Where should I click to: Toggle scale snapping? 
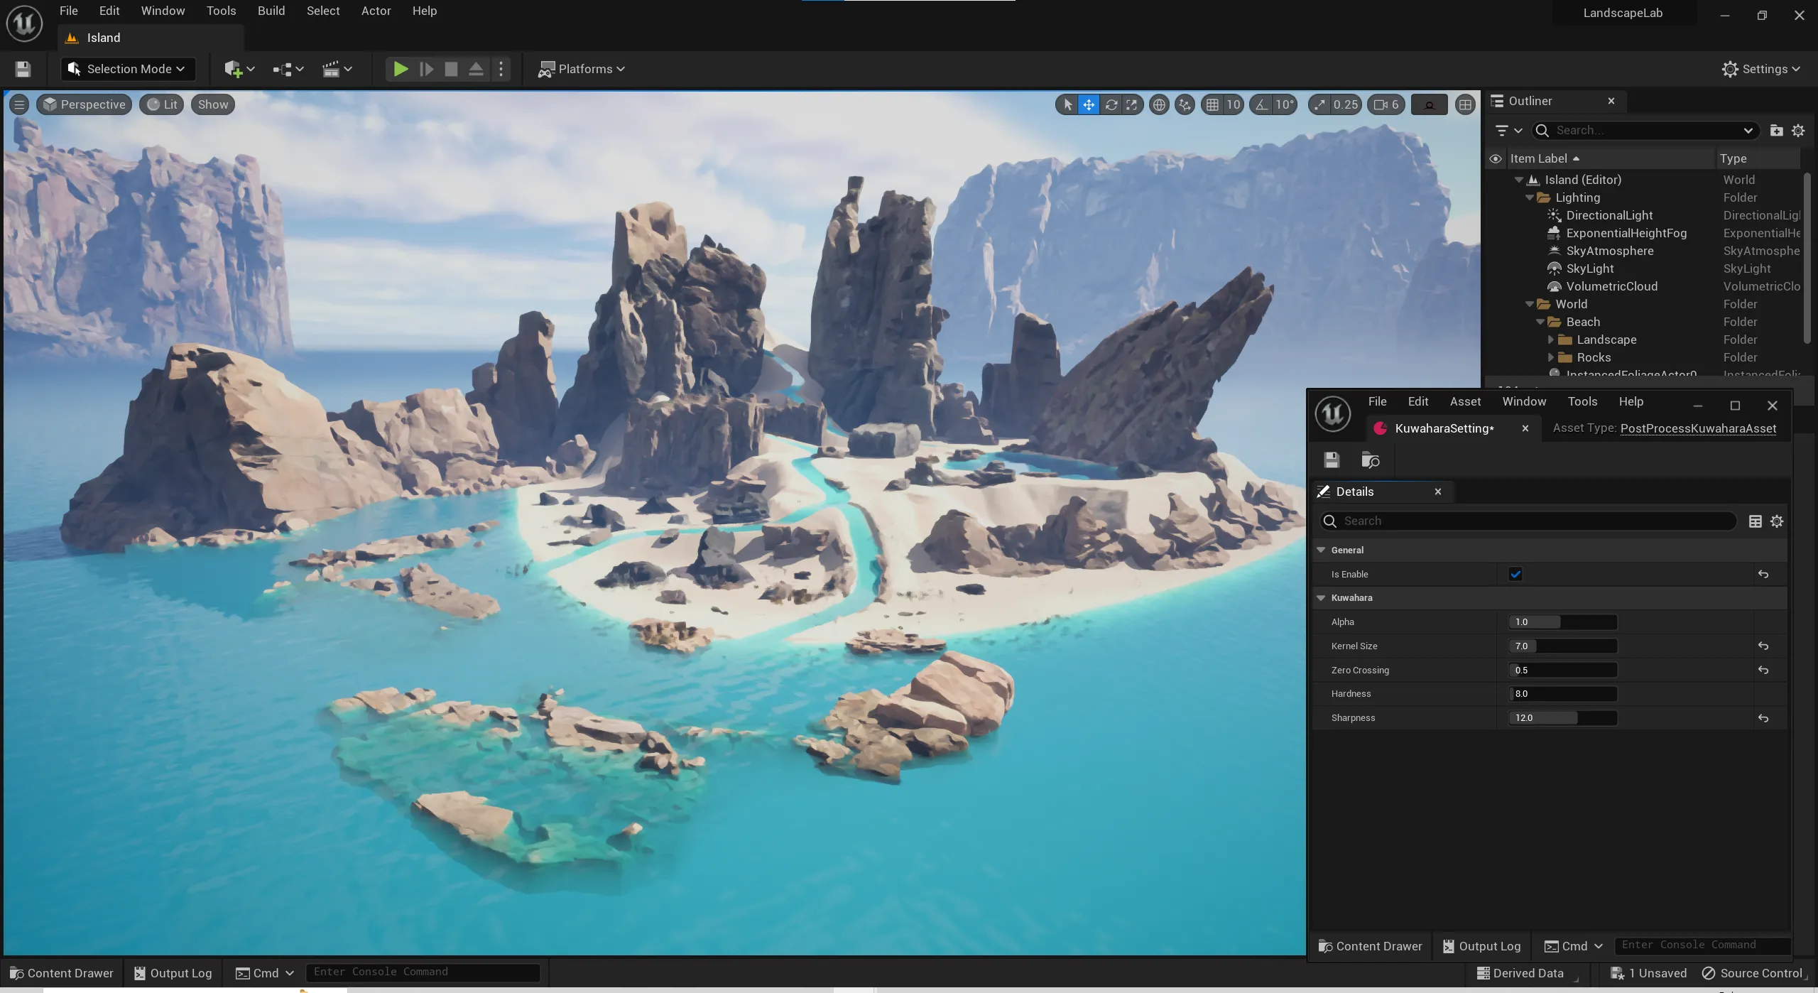pyautogui.click(x=1319, y=105)
